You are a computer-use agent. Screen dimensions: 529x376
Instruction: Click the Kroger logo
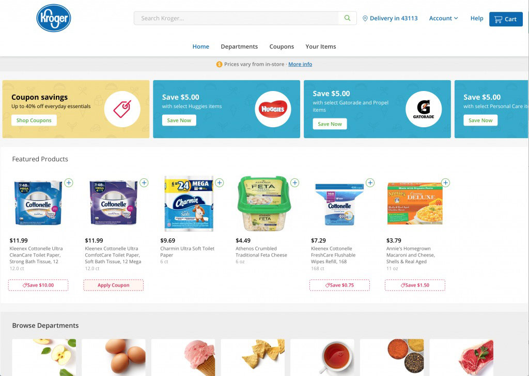point(54,18)
